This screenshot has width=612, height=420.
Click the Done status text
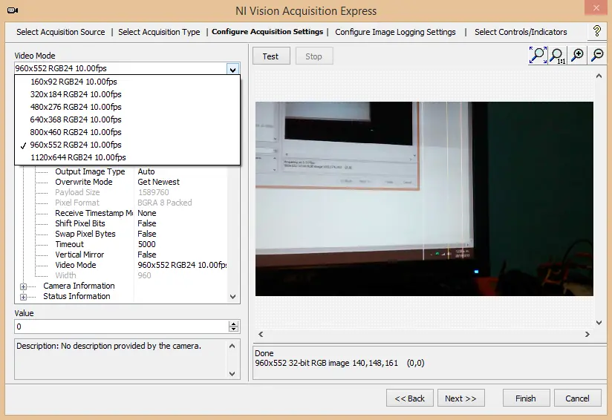[264, 353]
